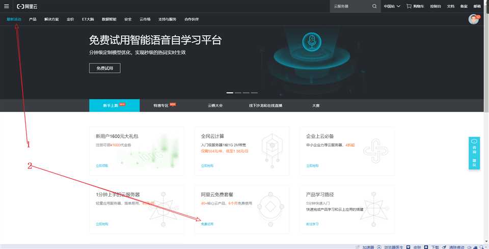Open the 云市场 menu
The image size is (489, 249).
coord(145,19)
